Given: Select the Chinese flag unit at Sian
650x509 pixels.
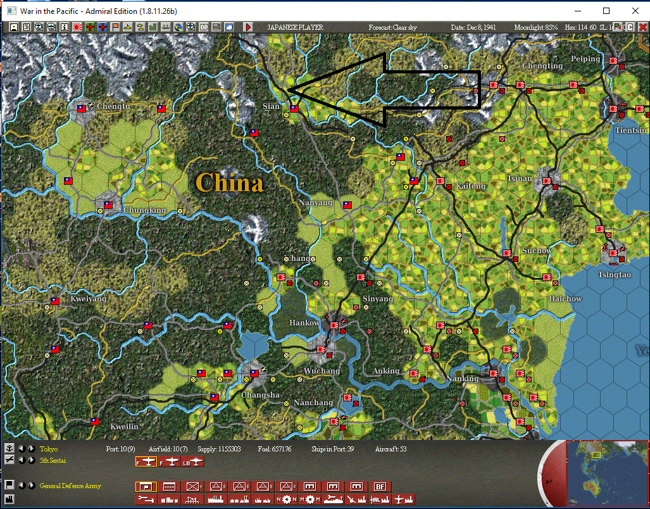Looking at the screenshot, I should [x=294, y=109].
